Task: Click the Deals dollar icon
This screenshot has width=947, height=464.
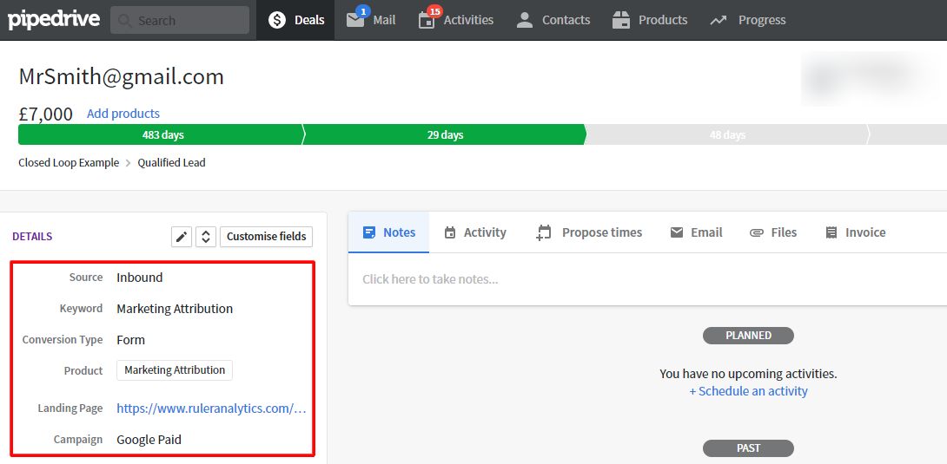Action: 277,20
